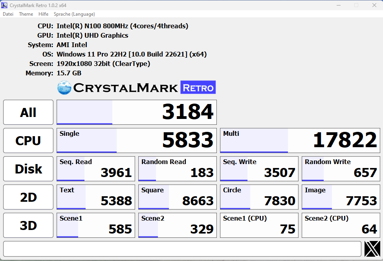Open the Datei menu
383x261 pixels.
tap(8, 14)
